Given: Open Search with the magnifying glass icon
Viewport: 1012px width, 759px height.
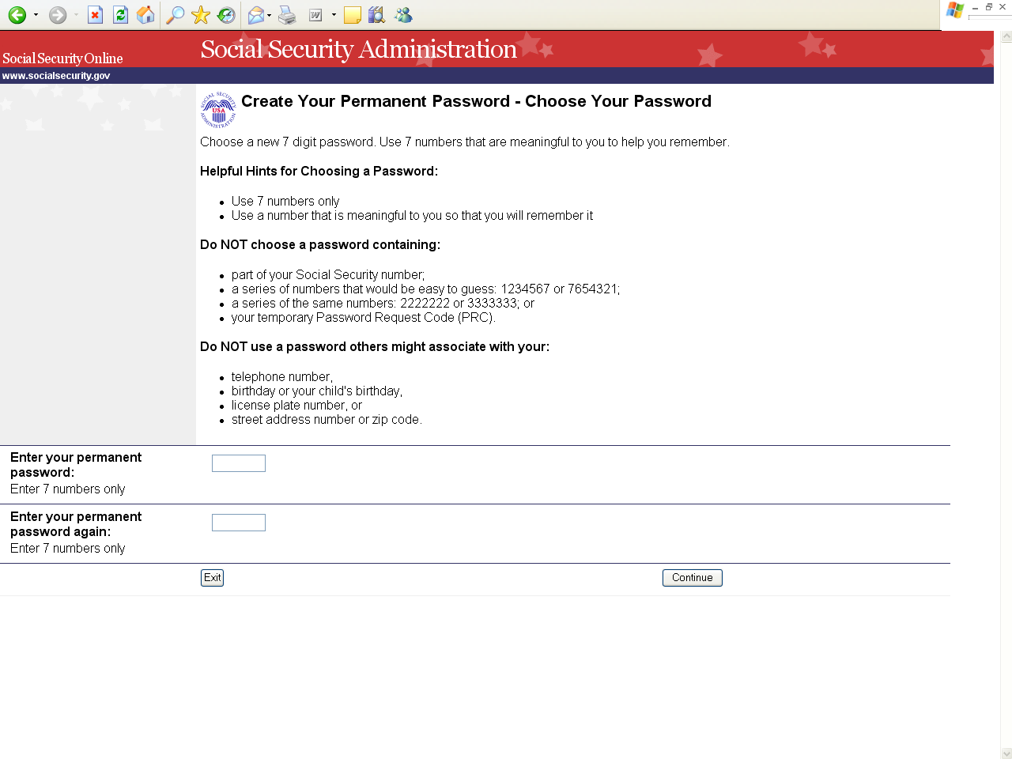Looking at the screenshot, I should coord(175,15).
